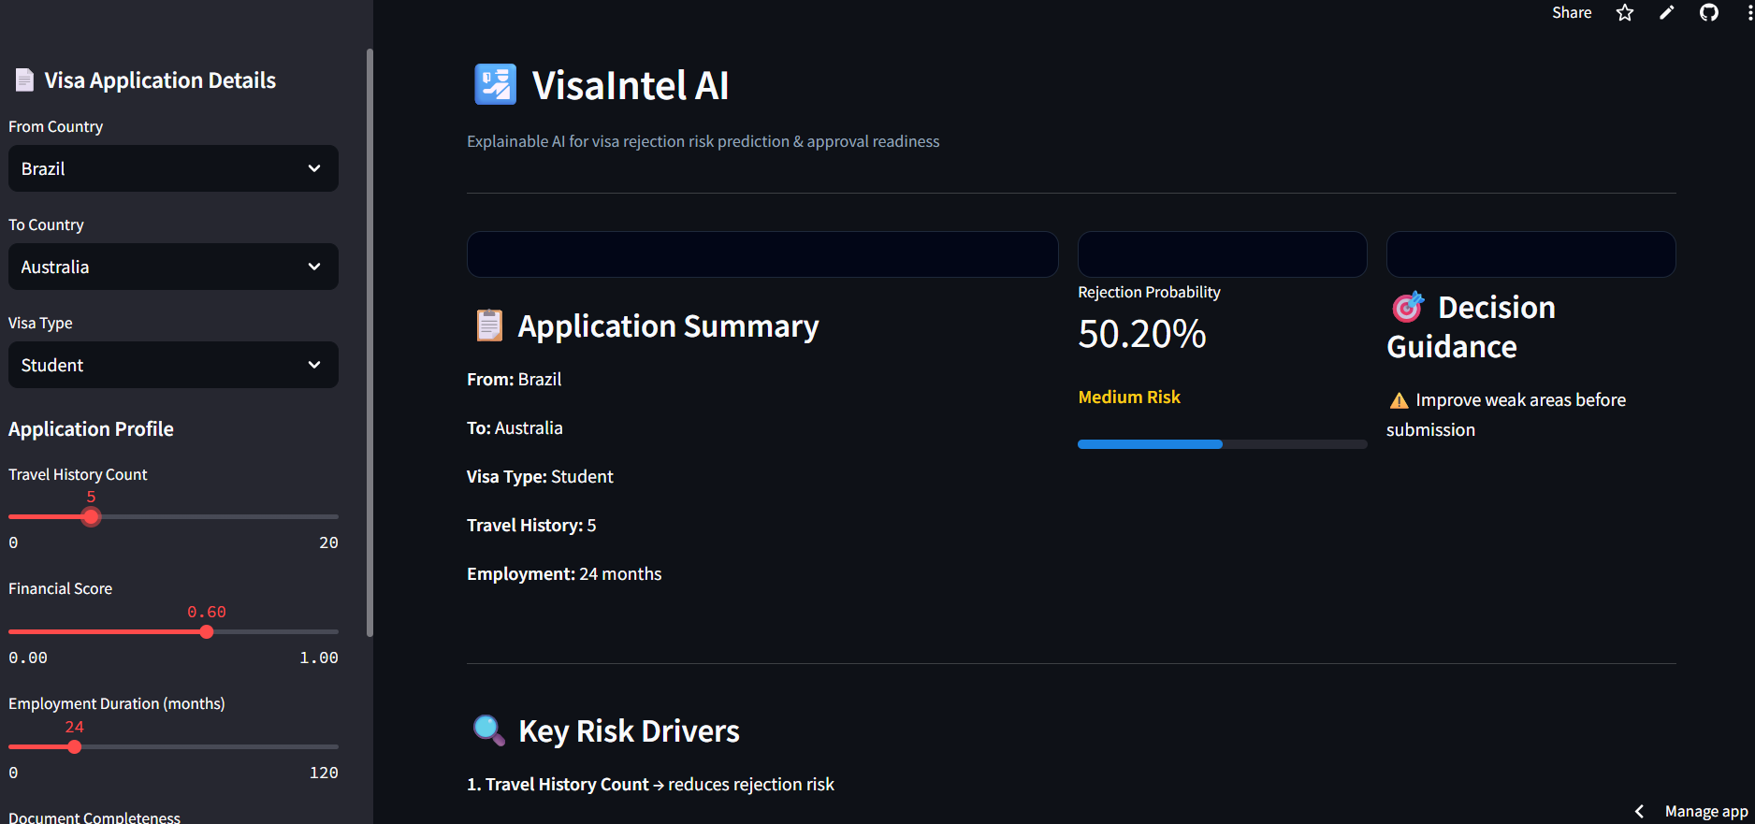
Task: Click the Rejection Probability progress bar
Action: pyautogui.click(x=1222, y=444)
